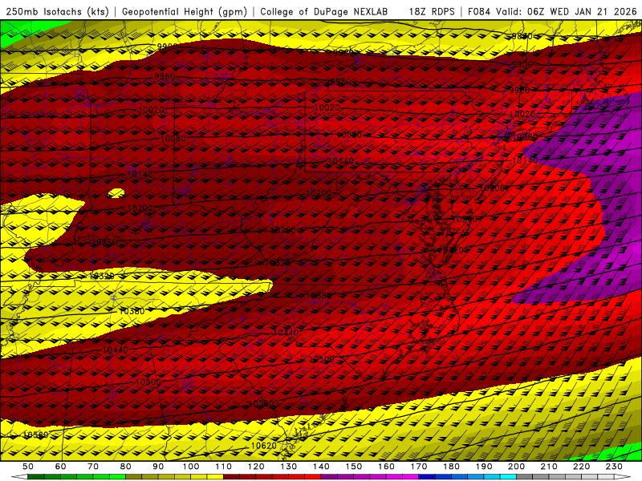This screenshot has width=642, height=481.
Task: Click the bright red swatch under 140 in legend
Action: click(x=313, y=477)
